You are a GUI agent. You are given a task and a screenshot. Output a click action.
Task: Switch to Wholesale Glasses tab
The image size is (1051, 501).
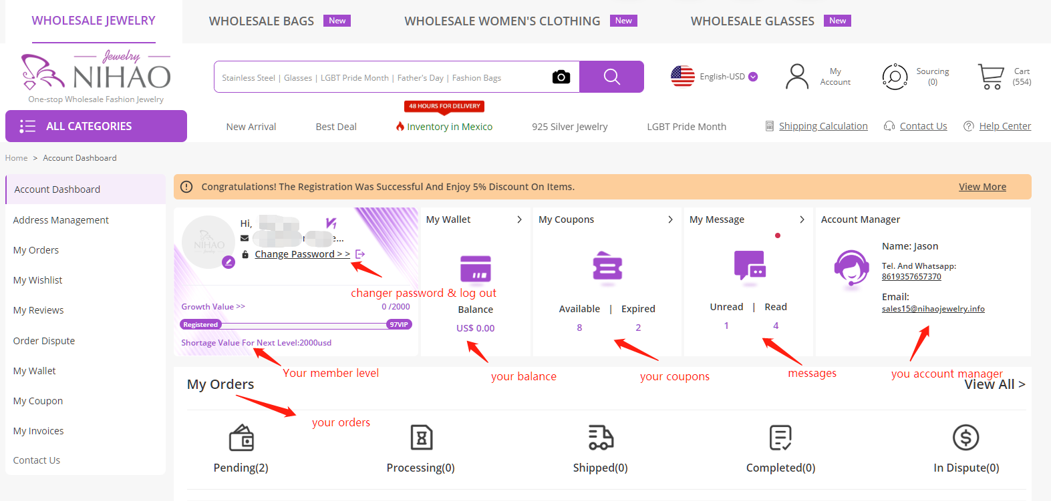pyautogui.click(x=752, y=21)
